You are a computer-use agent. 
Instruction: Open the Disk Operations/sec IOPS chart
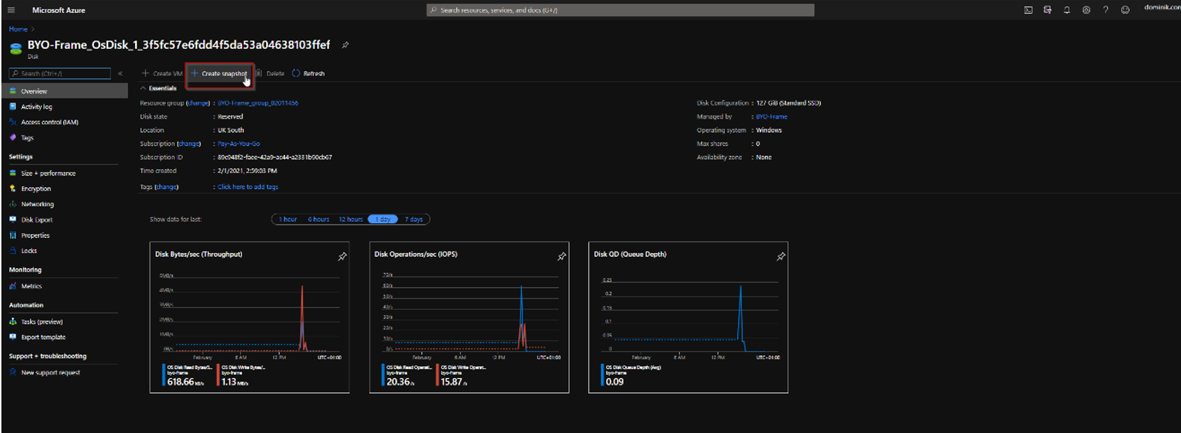(469, 317)
